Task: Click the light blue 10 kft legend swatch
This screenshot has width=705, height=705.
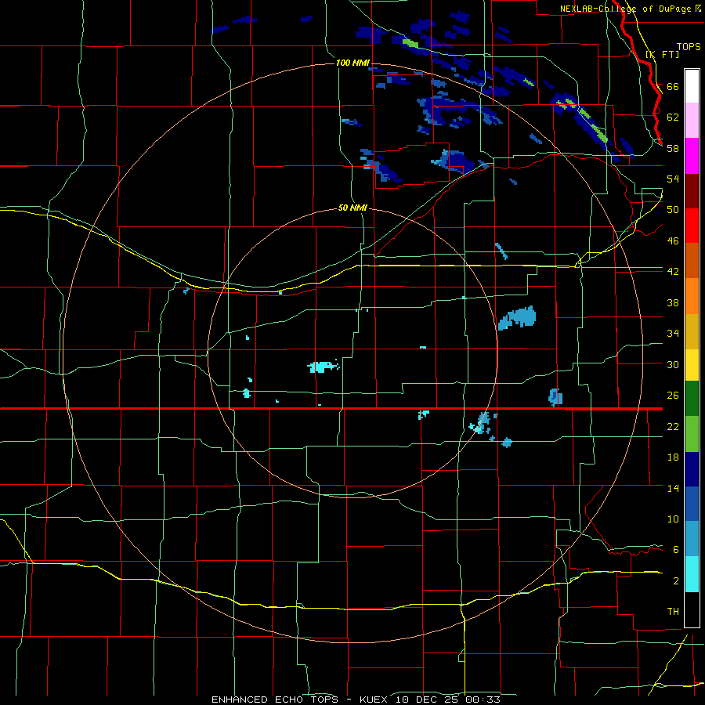Action: pos(692,539)
